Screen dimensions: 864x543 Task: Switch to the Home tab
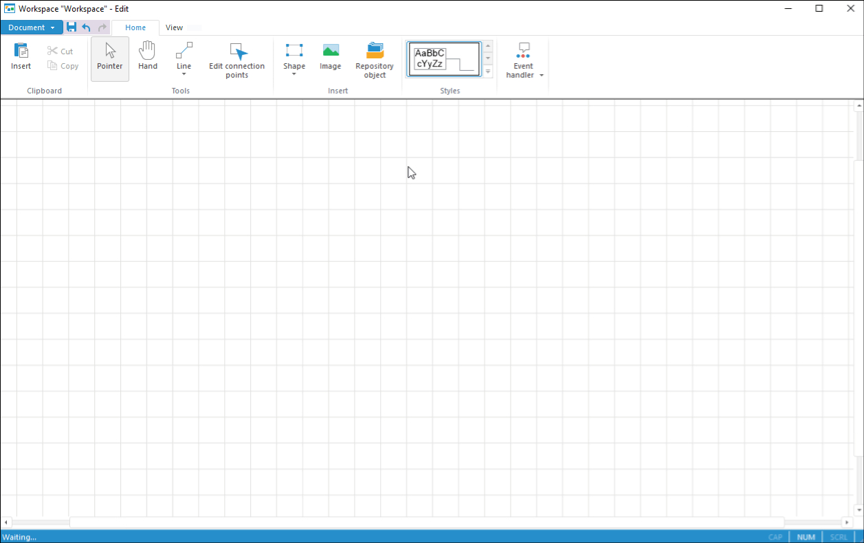[x=135, y=27]
